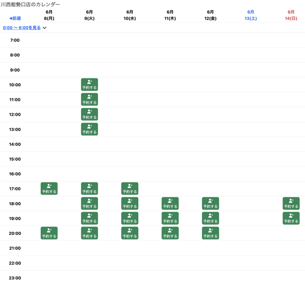Click the 23:00 time label

(x=15, y=278)
